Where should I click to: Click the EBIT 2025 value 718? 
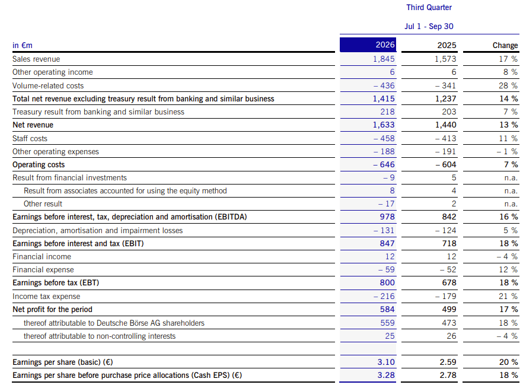point(449,244)
